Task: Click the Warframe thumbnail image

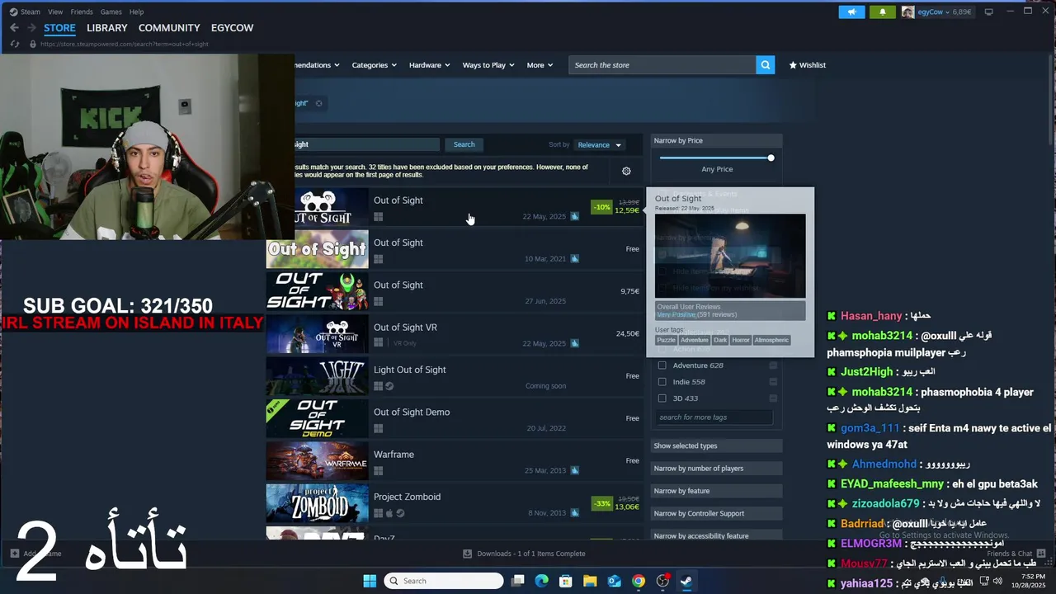Action: 317,461
